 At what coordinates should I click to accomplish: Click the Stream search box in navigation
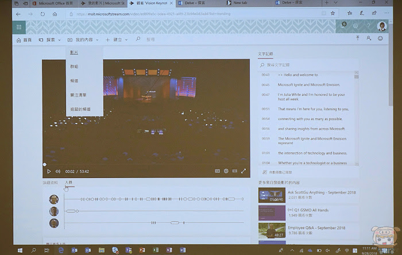[x=150, y=40]
